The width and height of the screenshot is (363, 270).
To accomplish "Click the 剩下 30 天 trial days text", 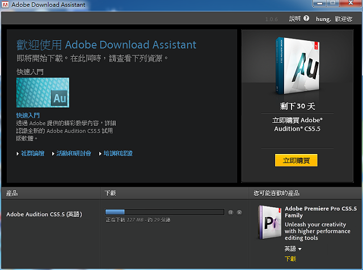I will 297,106.
